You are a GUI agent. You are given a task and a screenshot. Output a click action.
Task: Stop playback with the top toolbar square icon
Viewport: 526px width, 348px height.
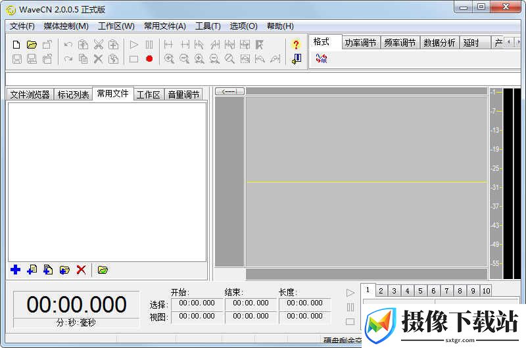(x=134, y=59)
